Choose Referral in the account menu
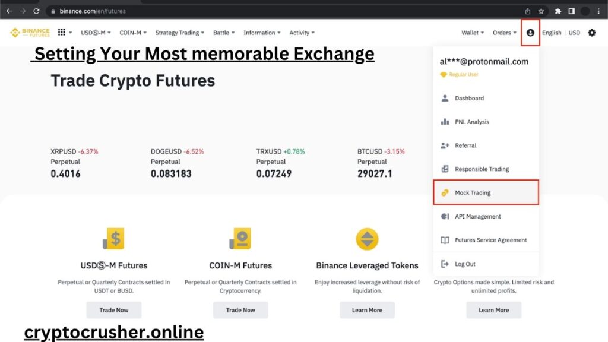The height and width of the screenshot is (342, 608). pyautogui.click(x=486, y=145)
